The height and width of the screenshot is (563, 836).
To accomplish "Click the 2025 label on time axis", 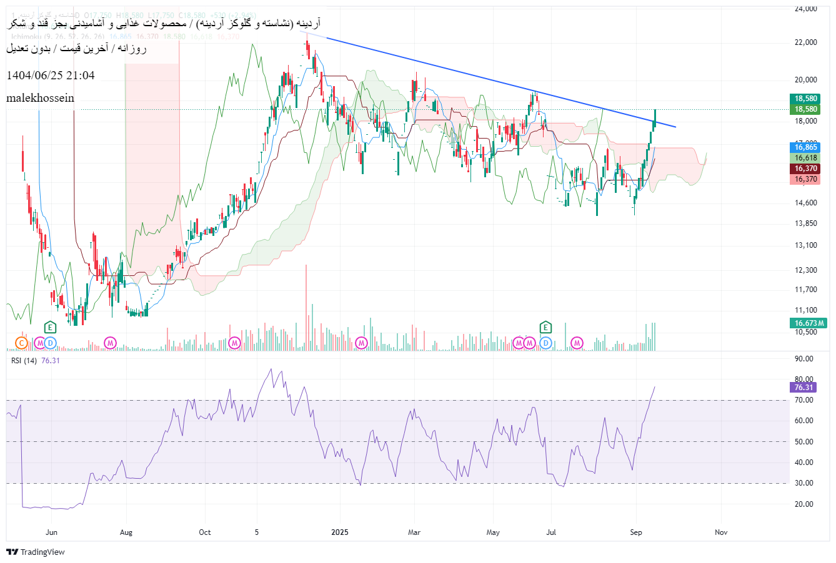I will click(x=339, y=532).
